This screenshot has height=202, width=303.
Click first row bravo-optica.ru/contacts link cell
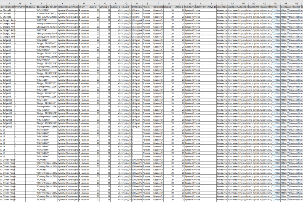[x=243, y=10]
